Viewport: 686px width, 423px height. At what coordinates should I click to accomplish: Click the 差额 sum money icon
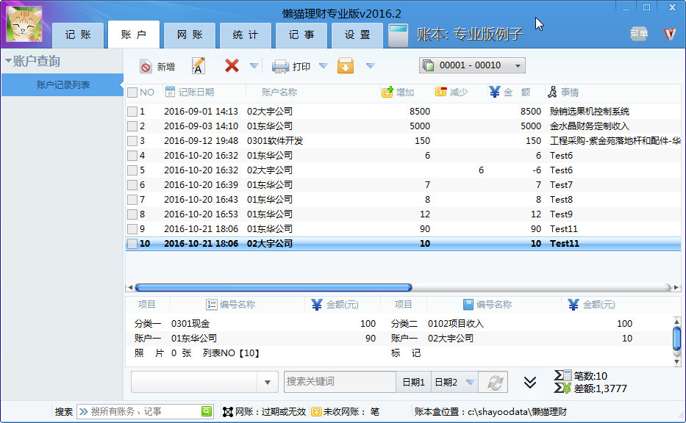pos(563,388)
